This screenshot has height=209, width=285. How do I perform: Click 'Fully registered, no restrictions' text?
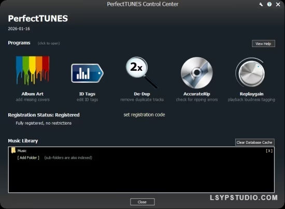coord(44,123)
